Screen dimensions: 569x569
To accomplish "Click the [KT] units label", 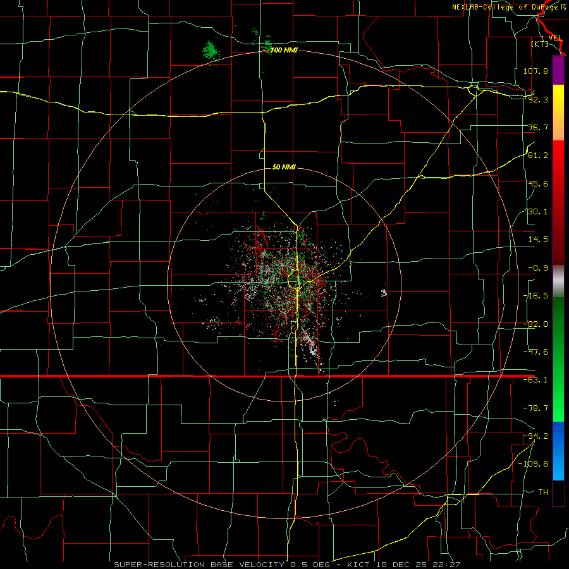I will click(x=540, y=44).
